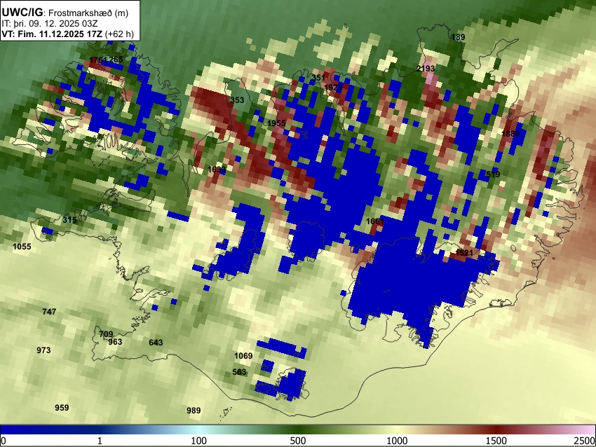Click the 563 value label

click(239, 372)
